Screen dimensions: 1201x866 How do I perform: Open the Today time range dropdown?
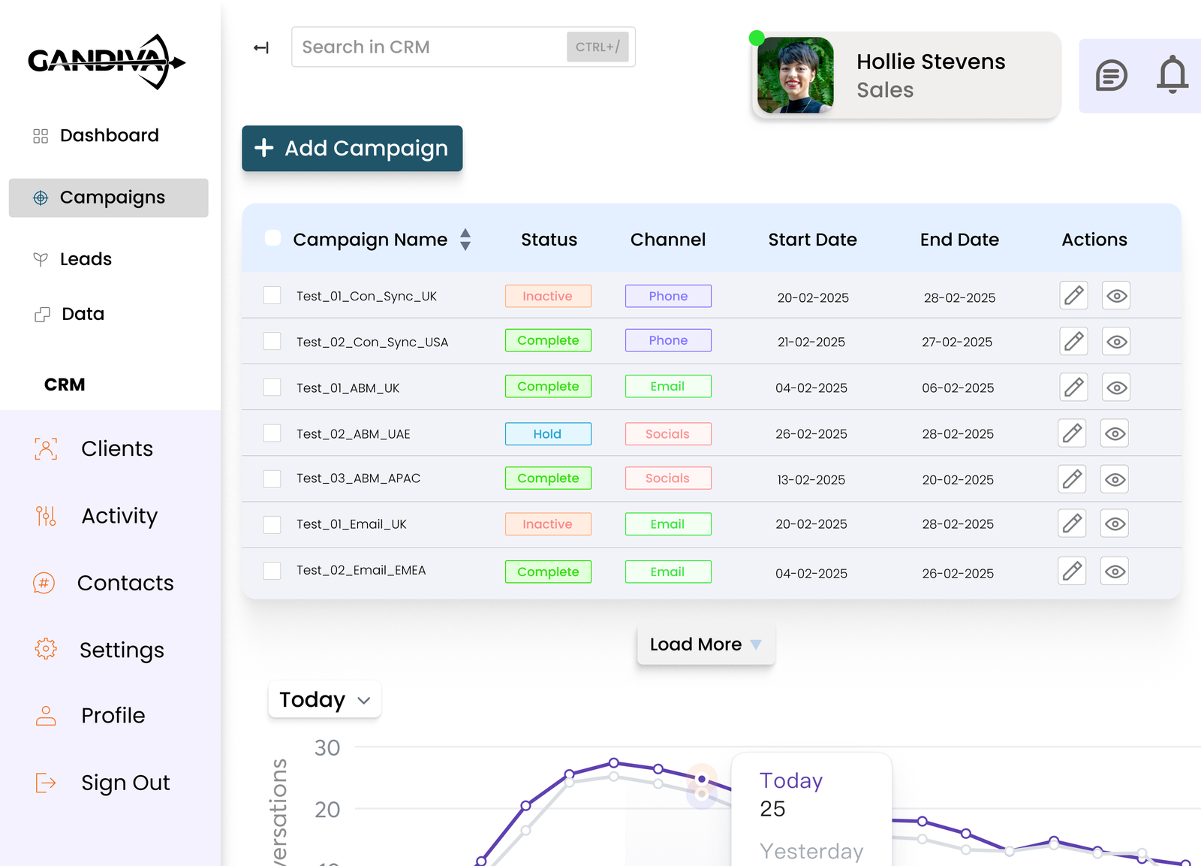click(324, 700)
